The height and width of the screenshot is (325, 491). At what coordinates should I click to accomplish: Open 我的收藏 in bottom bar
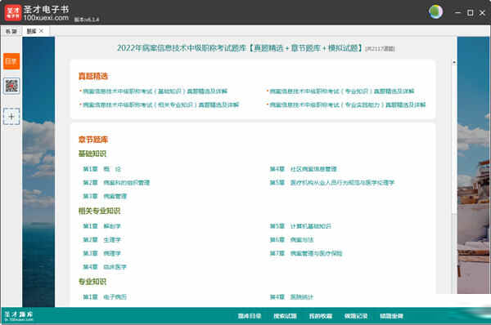(x=320, y=316)
